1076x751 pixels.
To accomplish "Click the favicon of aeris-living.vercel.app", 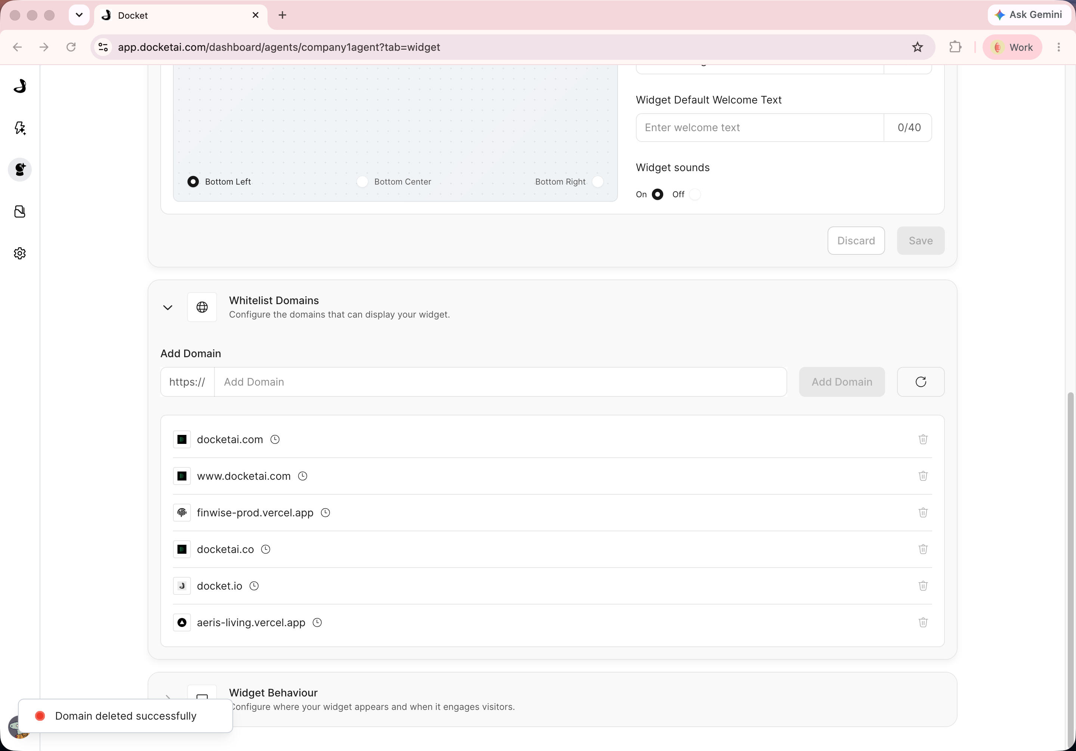I will (x=182, y=622).
